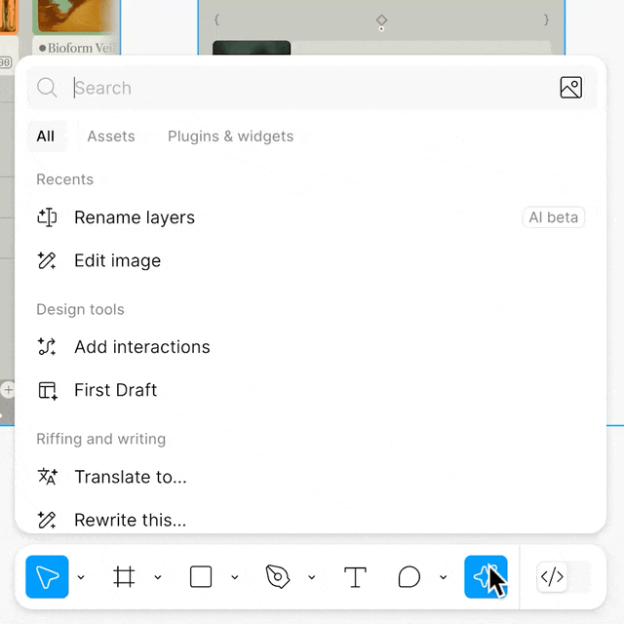The height and width of the screenshot is (624, 624).
Task: Open the First Draft design tool
Action: tap(115, 390)
